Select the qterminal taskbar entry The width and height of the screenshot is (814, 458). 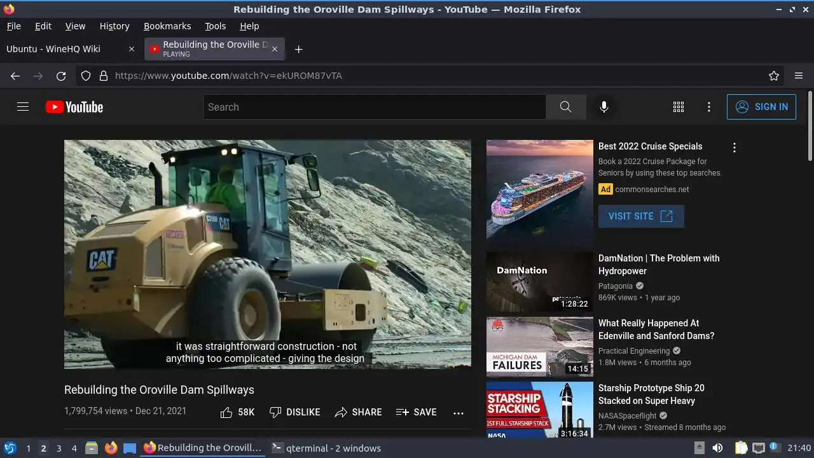(x=326, y=448)
